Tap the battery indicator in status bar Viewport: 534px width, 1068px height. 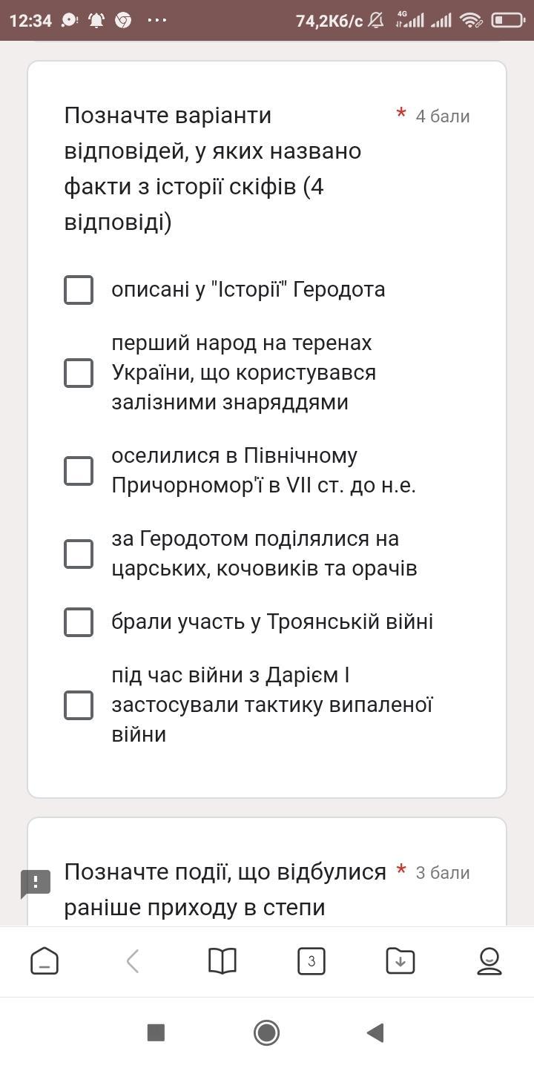coord(508,20)
